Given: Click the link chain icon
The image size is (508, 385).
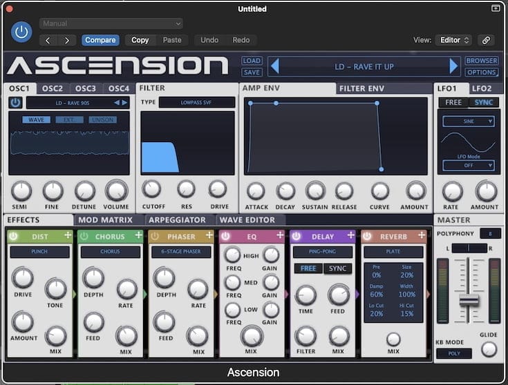Looking at the screenshot, I should pyautogui.click(x=486, y=40).
